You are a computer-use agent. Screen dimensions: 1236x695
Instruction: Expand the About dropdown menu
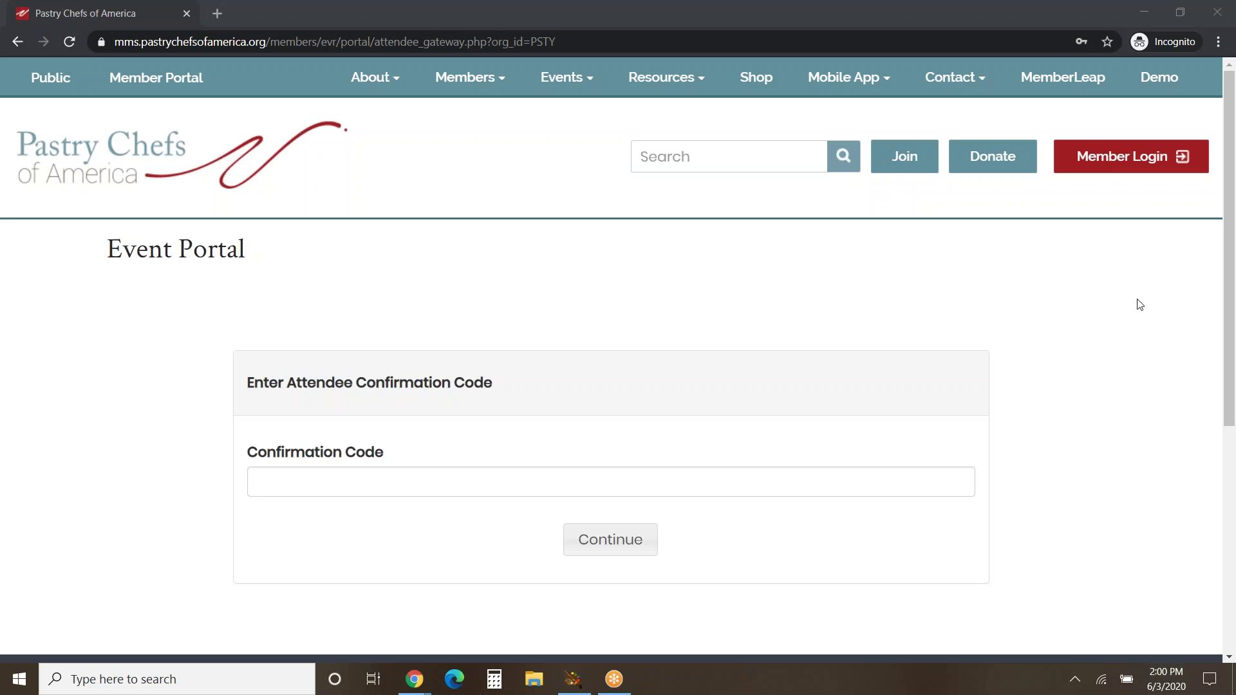click(375, 77)
